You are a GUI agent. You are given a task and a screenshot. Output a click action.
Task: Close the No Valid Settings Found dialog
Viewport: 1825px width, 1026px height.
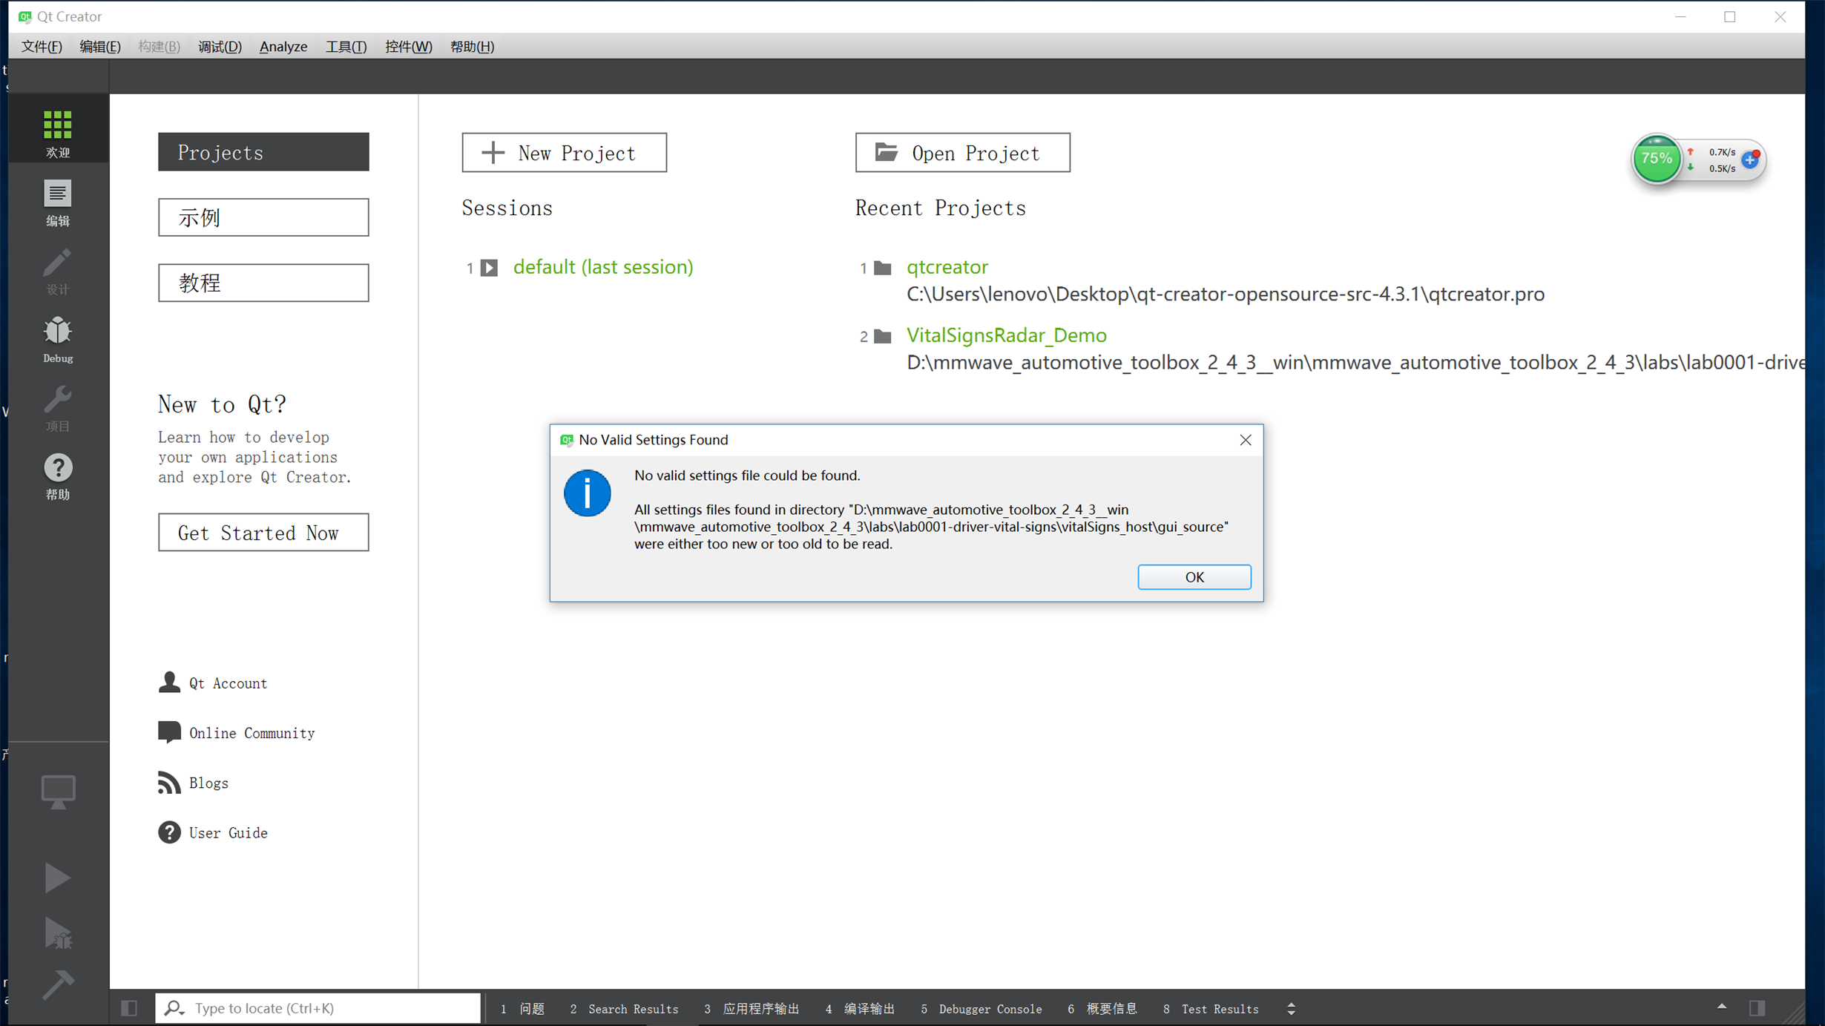pyautogui.click(x=1246, y=440)
